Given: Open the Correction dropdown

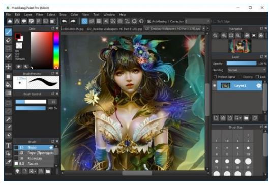Looking at the screenshot, I should [197, 21].
